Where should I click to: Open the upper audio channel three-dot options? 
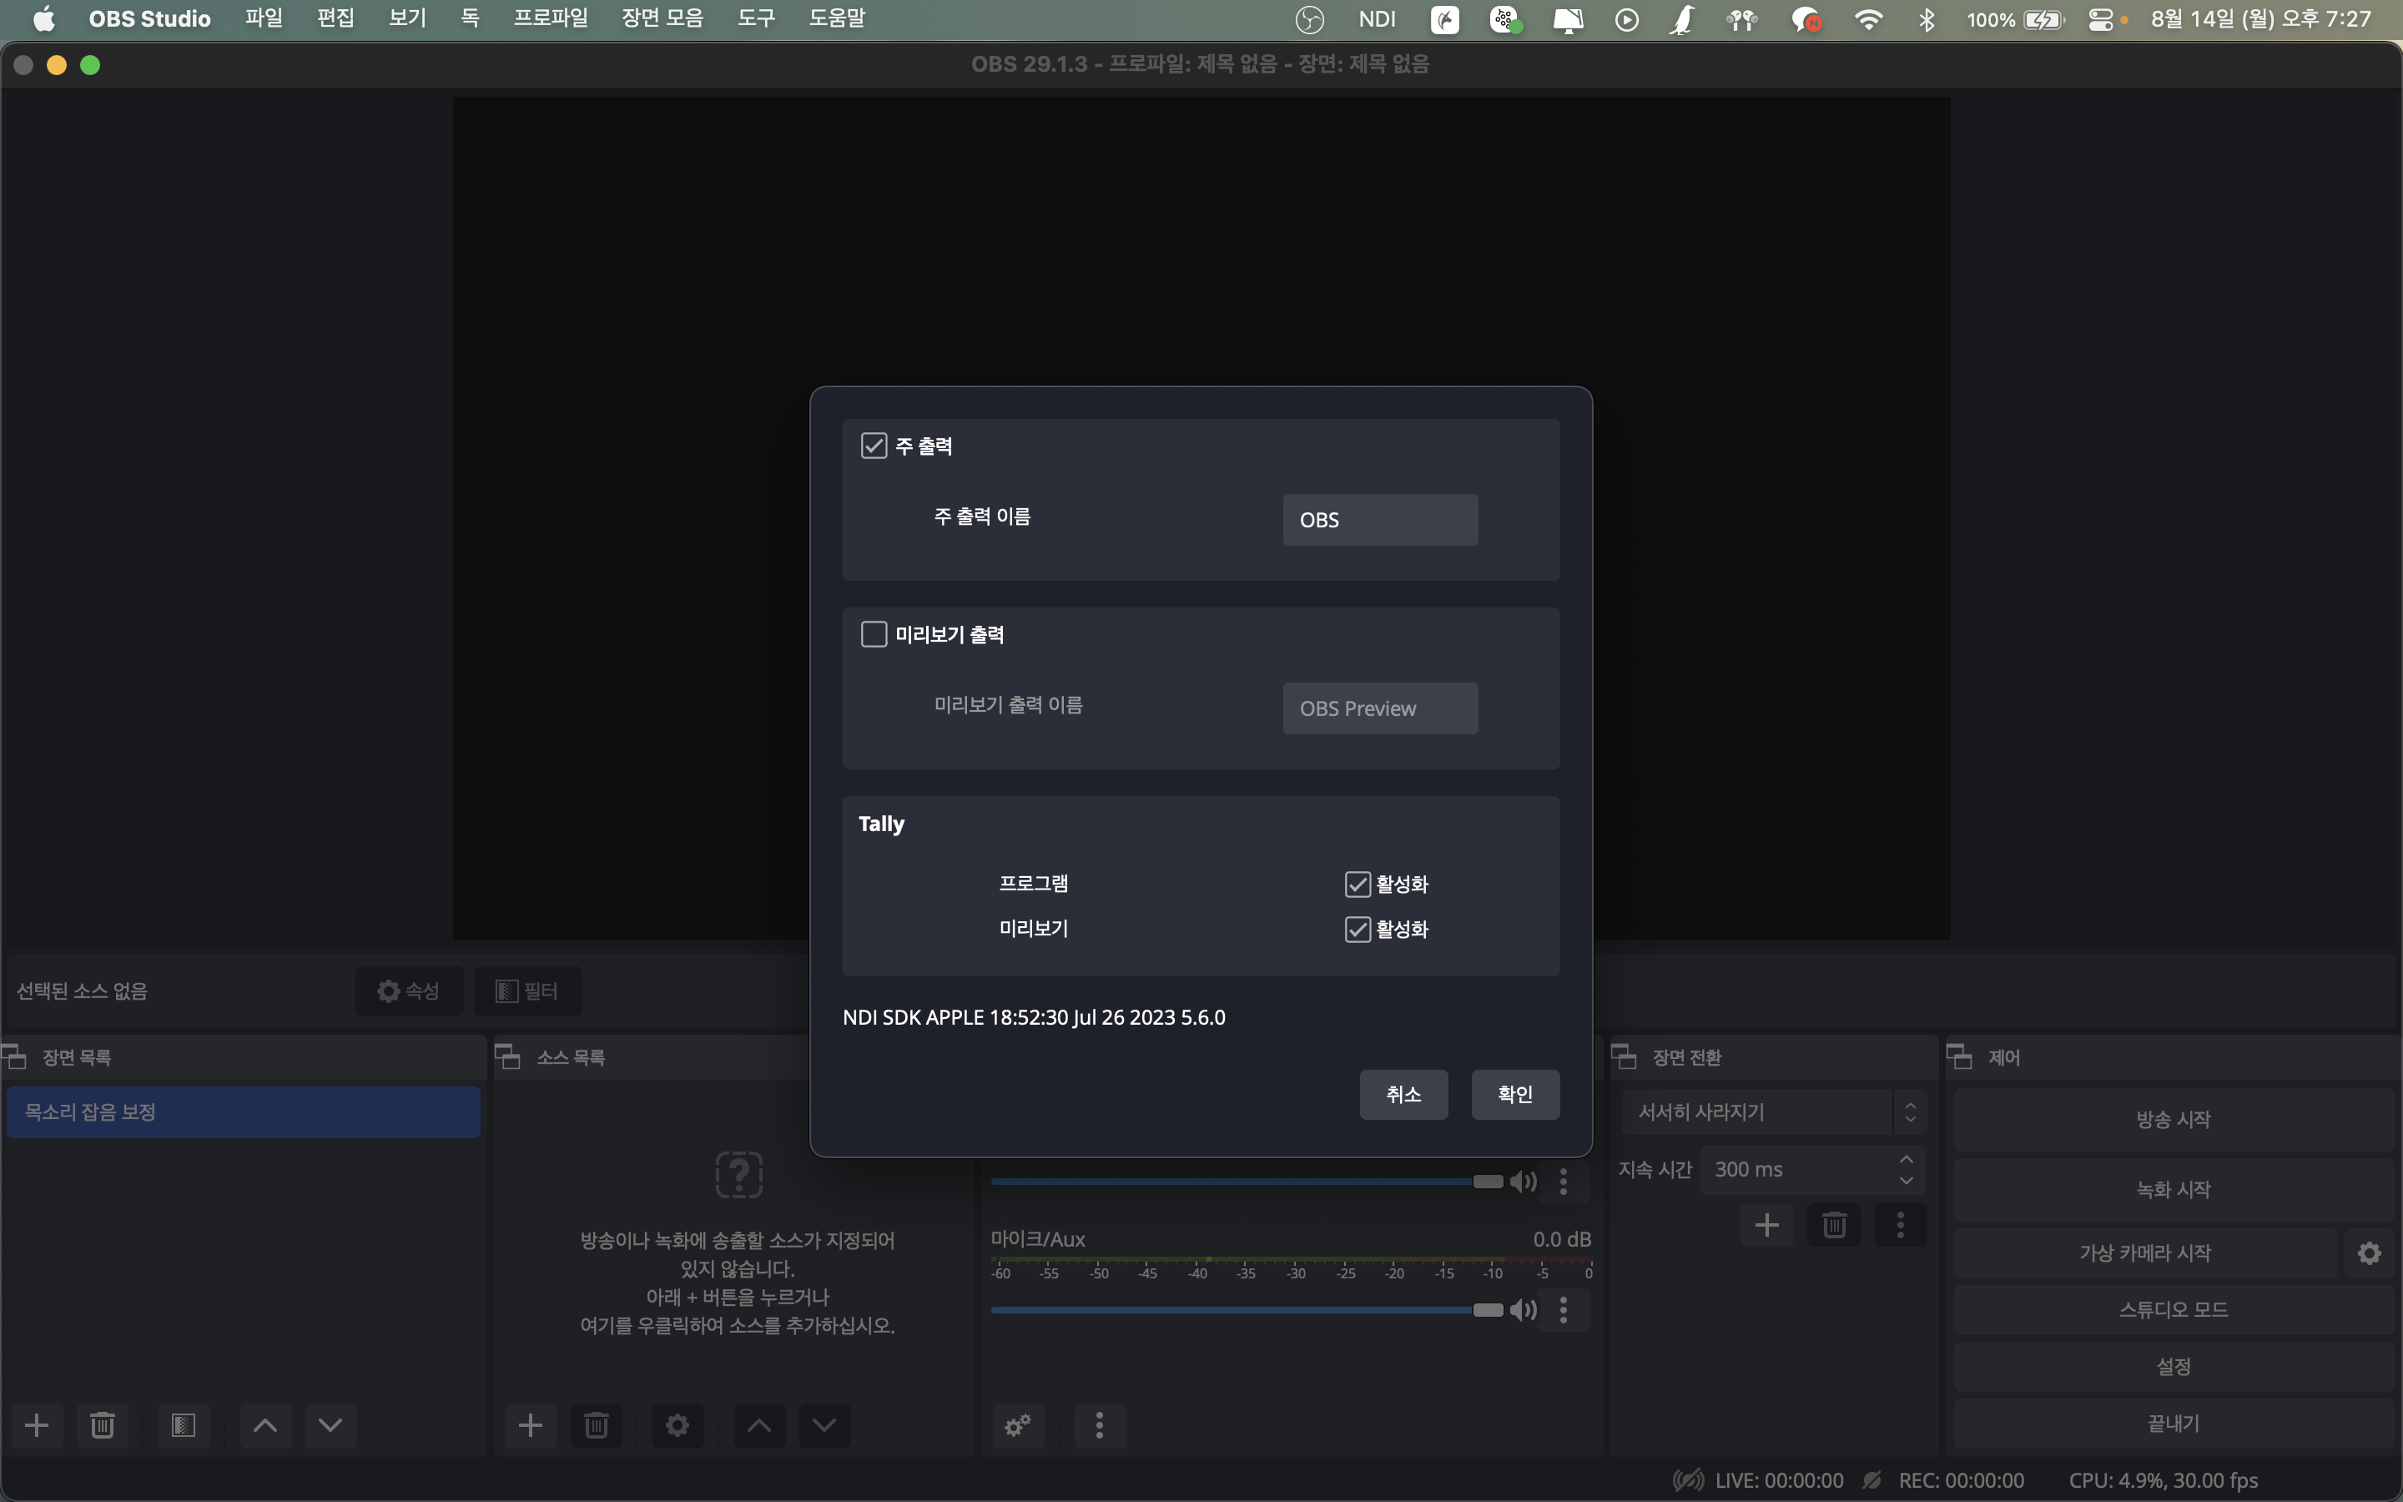[1564, 1181]
